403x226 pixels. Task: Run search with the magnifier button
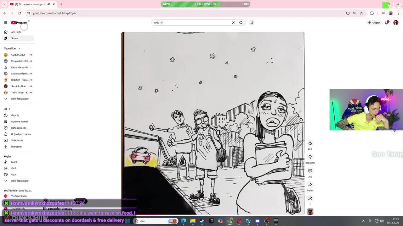(241, 23)
